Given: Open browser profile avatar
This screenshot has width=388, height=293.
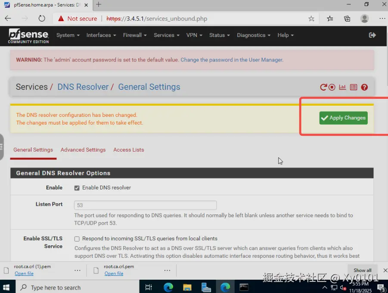Looking at the screenshot, I should (364, 19).
